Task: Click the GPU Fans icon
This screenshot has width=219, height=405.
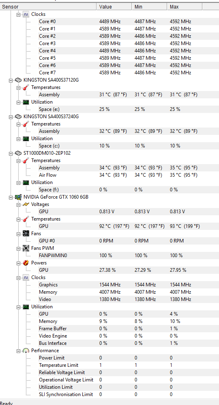Action: tap(26, 234)
